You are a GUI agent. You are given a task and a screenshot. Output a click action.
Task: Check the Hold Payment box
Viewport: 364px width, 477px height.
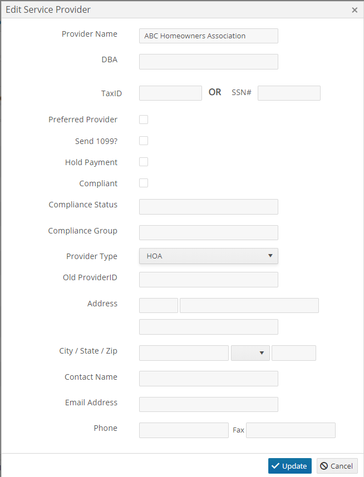(x=144, y=162)
